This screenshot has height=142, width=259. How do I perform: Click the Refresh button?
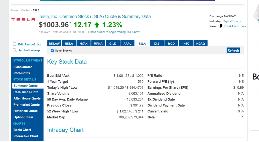233,50
